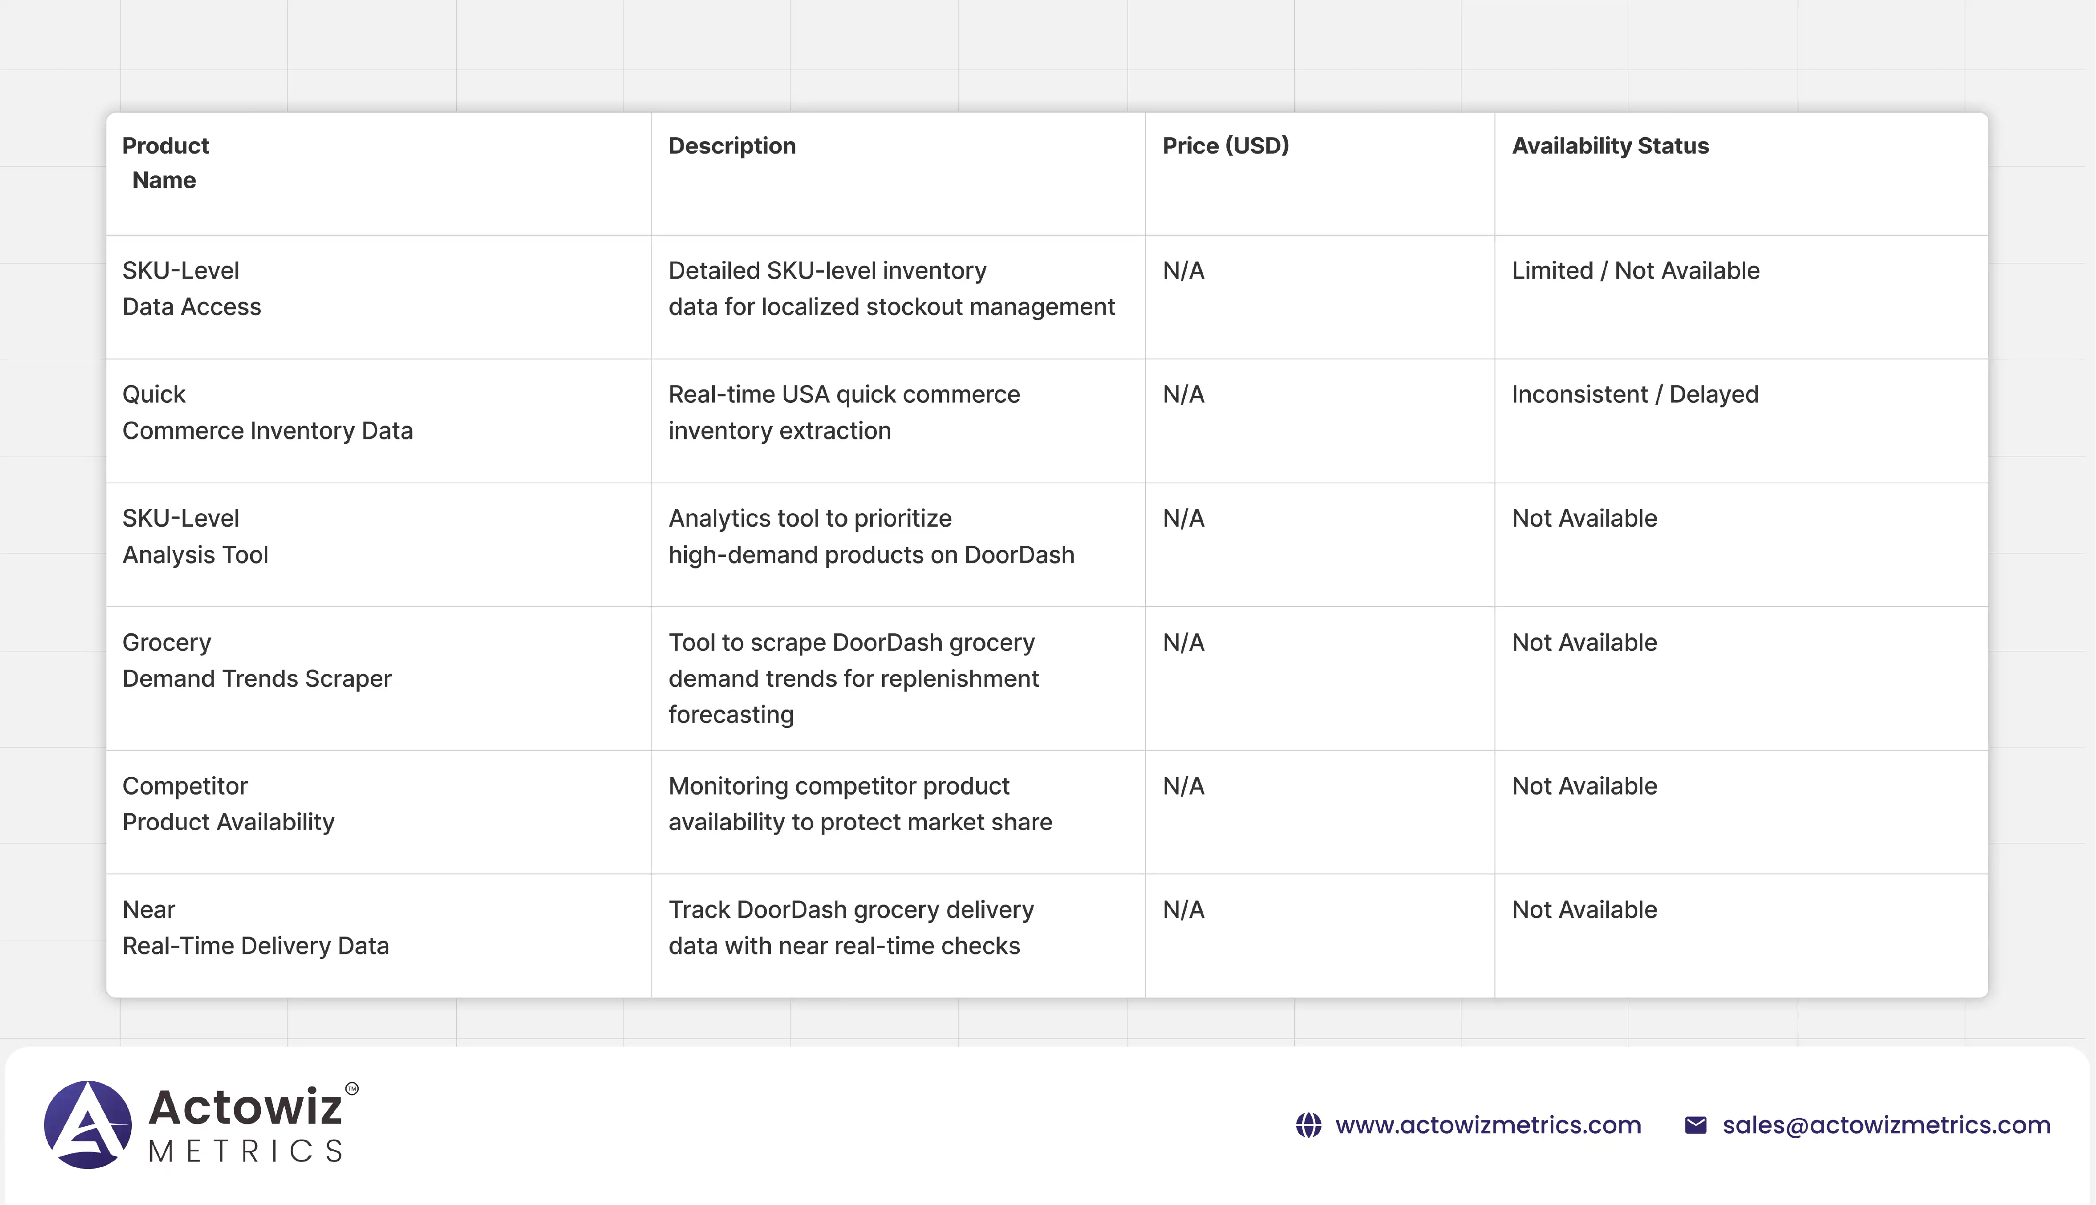Click the Availability Status column header

tap(1610, 146)
